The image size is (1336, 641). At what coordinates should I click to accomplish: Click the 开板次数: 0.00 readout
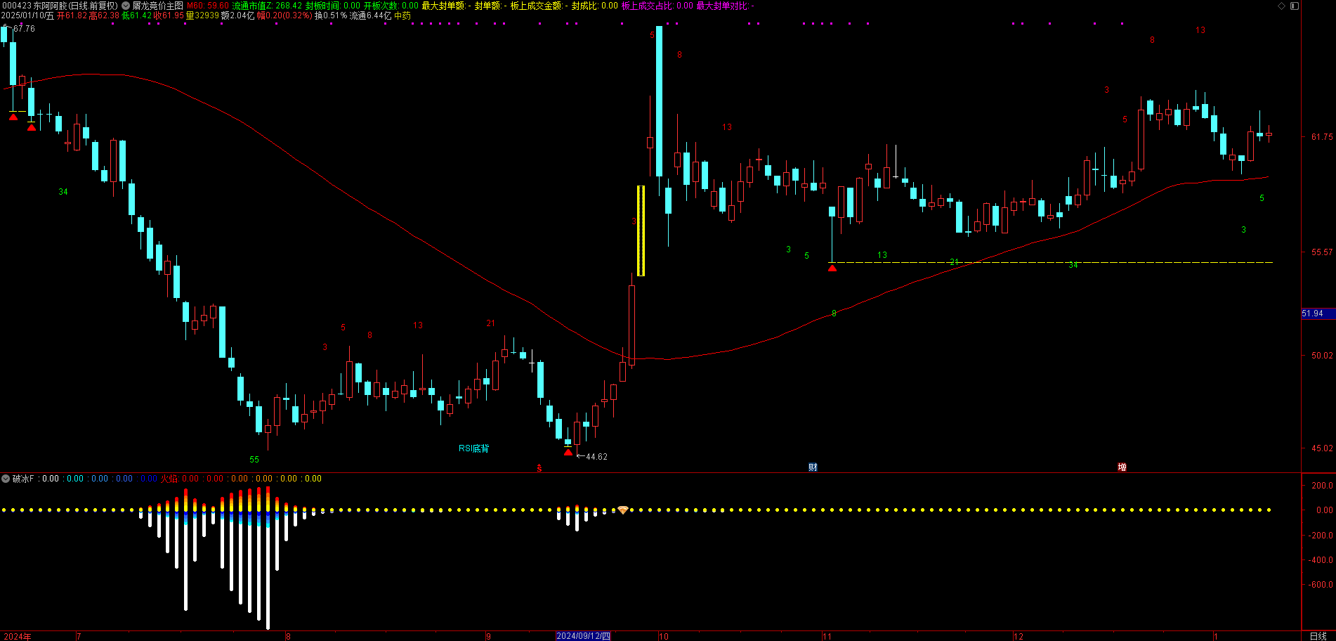[391, 6]
